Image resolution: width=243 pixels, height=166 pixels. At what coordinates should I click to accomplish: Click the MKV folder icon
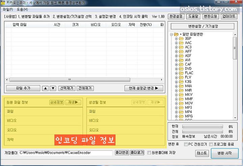click(x=181, y=95)
